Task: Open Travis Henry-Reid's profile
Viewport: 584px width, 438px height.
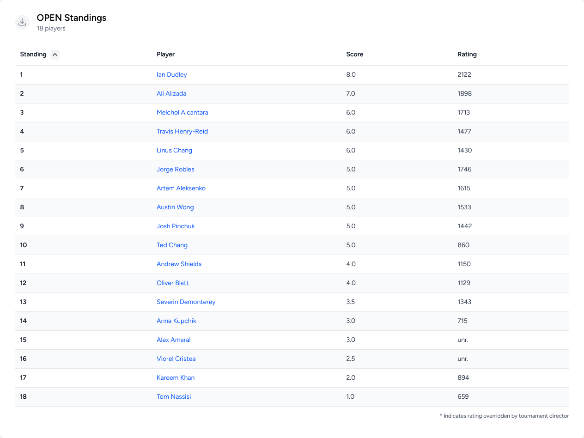Action: click(x=182, y=132)
